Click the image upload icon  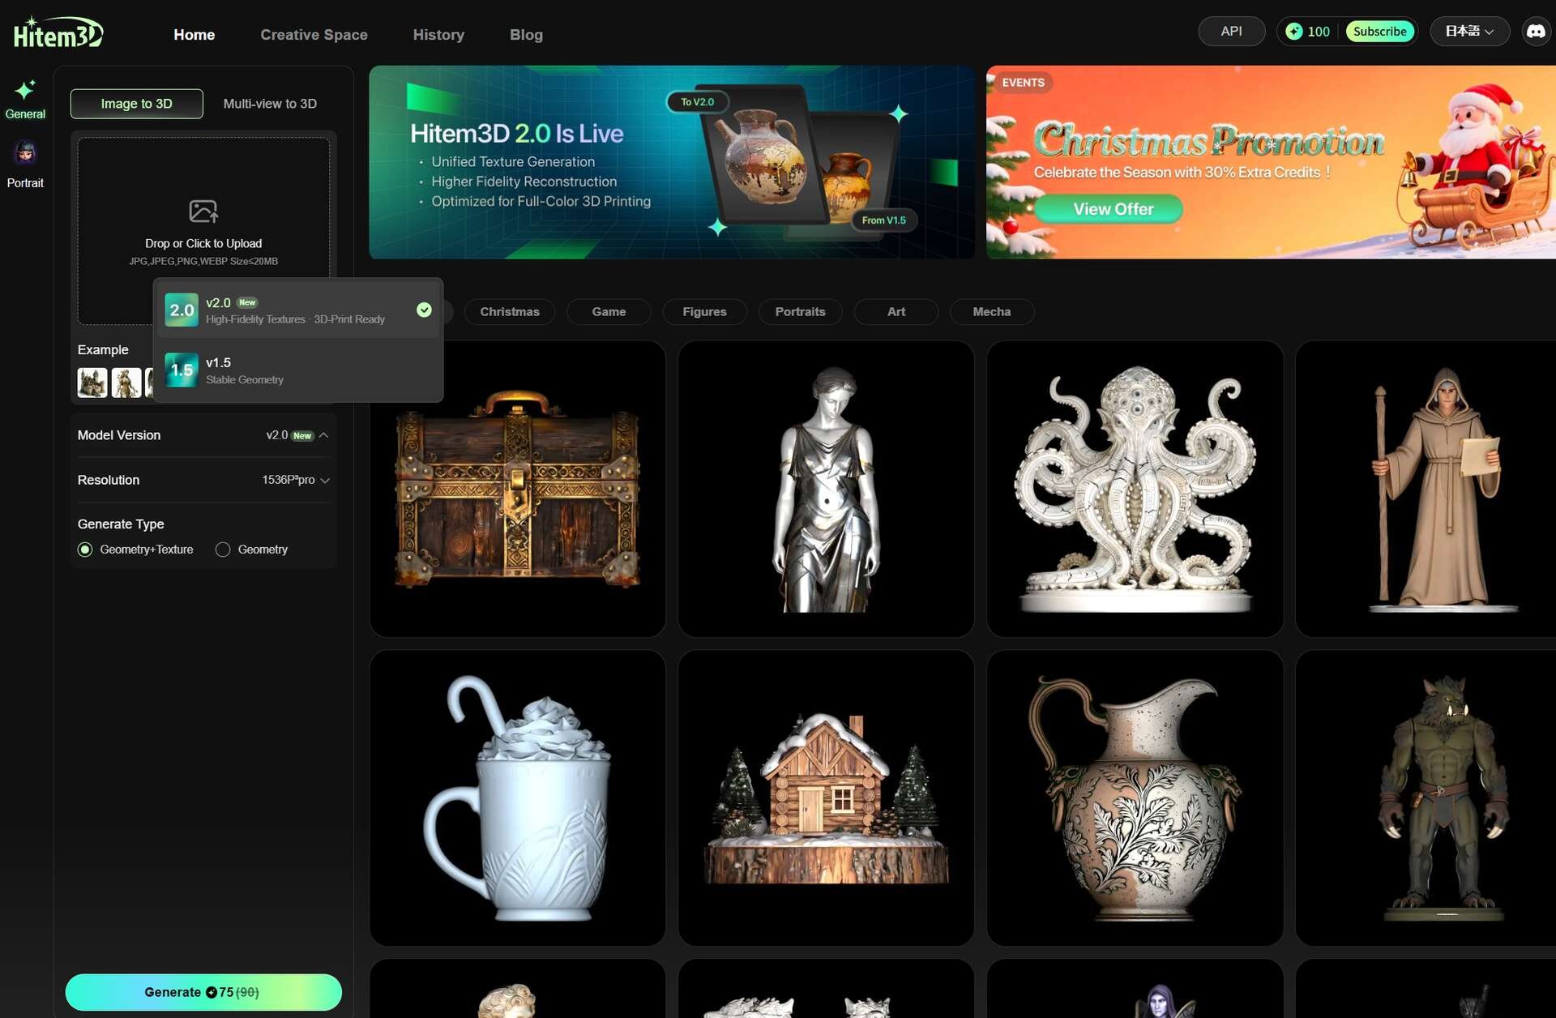coord(203,212)
